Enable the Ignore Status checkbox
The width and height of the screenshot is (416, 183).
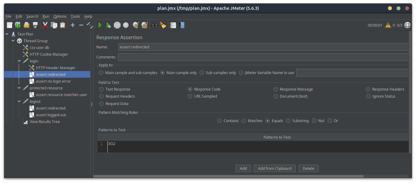coord(368,96)
